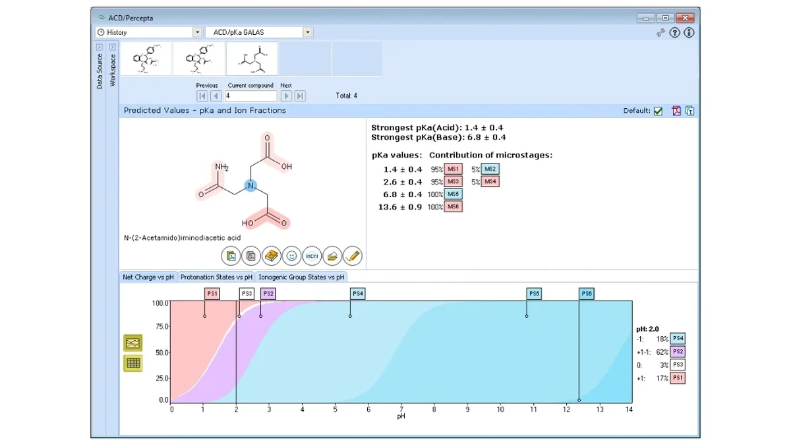Screen dimensions: 791x445
Task: Click the MS2 microstage box
Action: (490, 169)
